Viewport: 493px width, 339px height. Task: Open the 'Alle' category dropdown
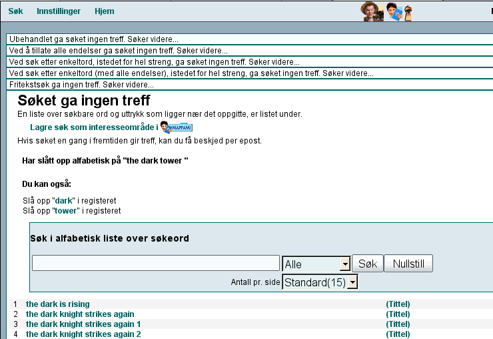point(316,264)
